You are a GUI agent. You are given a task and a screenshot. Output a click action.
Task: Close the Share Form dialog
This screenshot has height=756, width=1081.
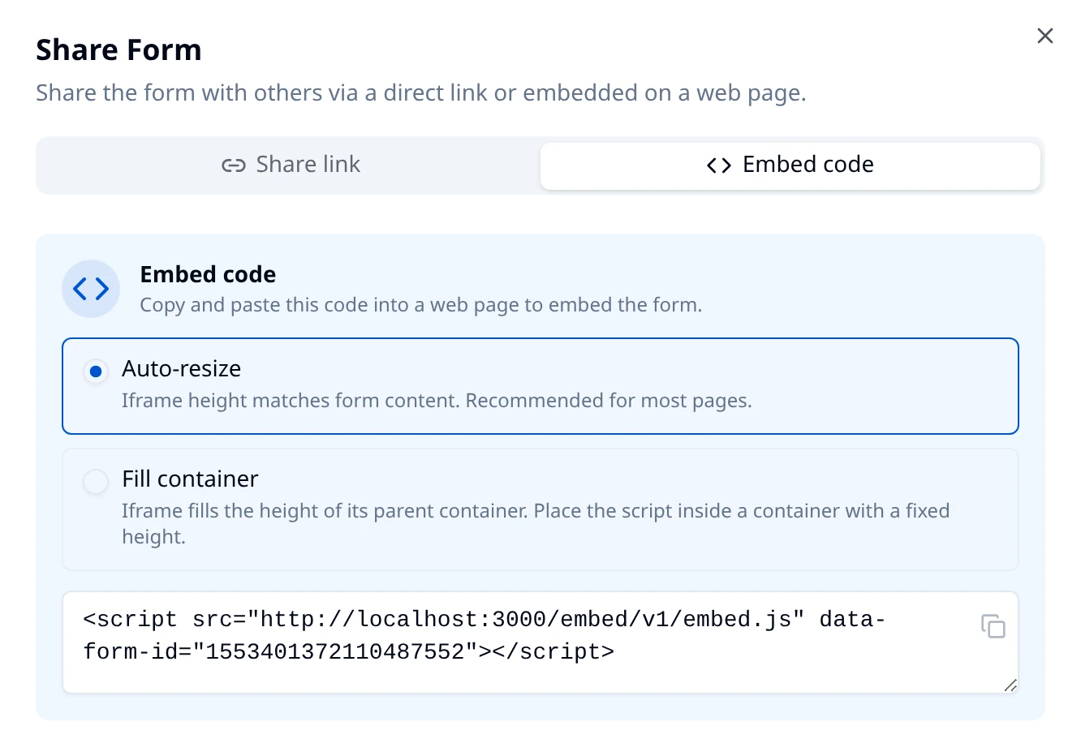pyautogui.click(x=1045, y=36)
